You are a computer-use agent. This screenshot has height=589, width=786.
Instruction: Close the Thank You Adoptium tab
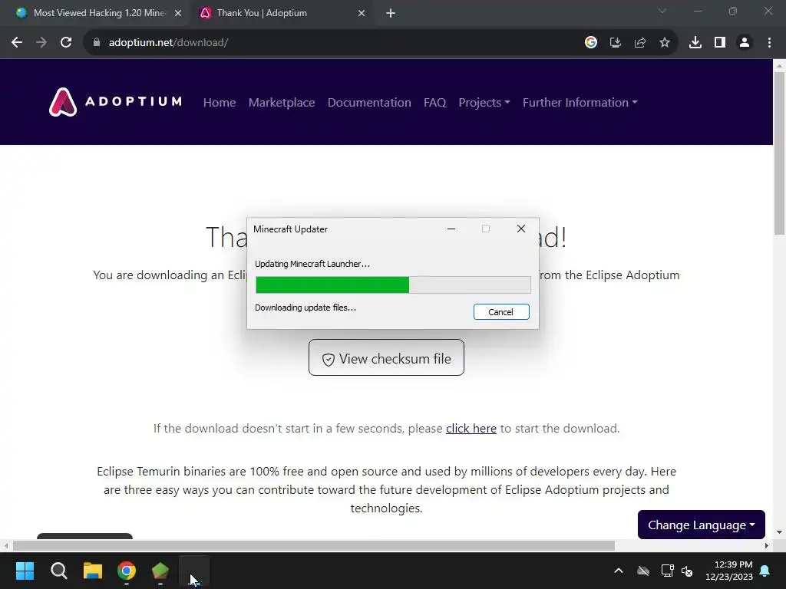coord(362,13)
